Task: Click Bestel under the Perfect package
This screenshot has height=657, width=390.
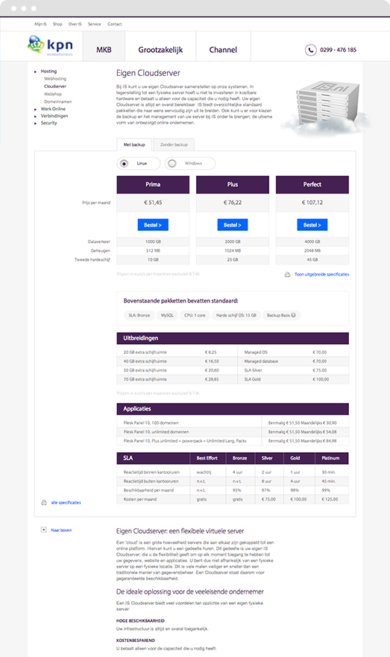Action: pos(312,225)
